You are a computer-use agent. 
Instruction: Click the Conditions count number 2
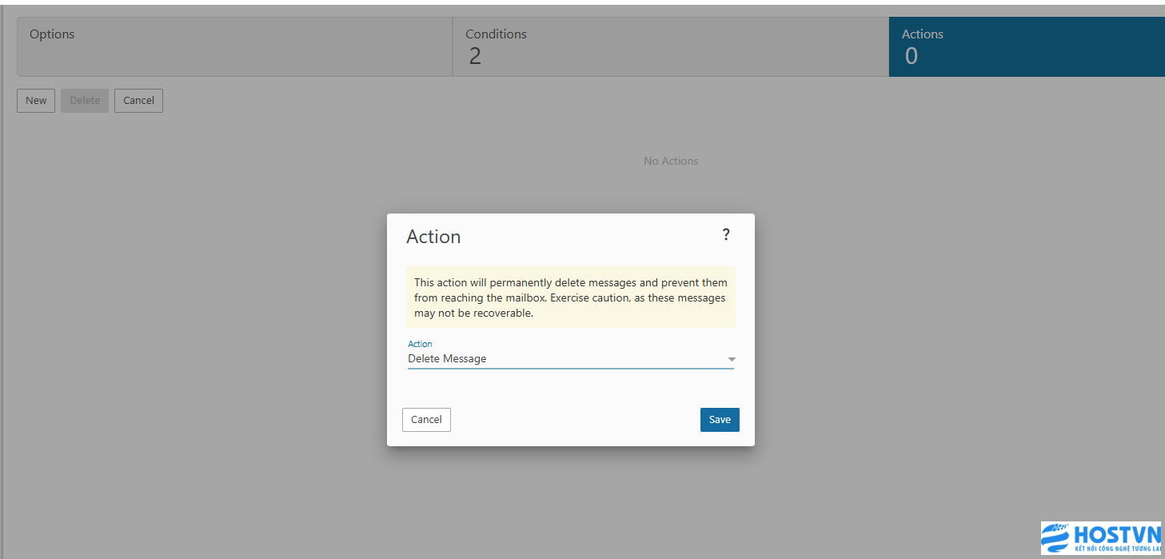click(475, 56)
